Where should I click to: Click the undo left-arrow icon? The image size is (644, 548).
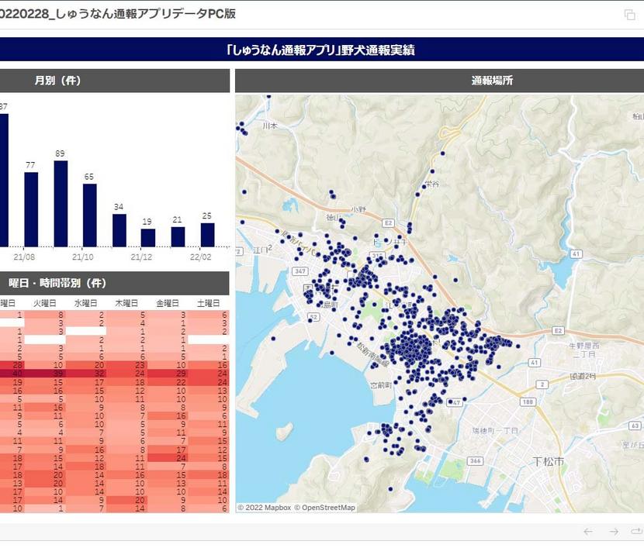click(x=588, y=532)
